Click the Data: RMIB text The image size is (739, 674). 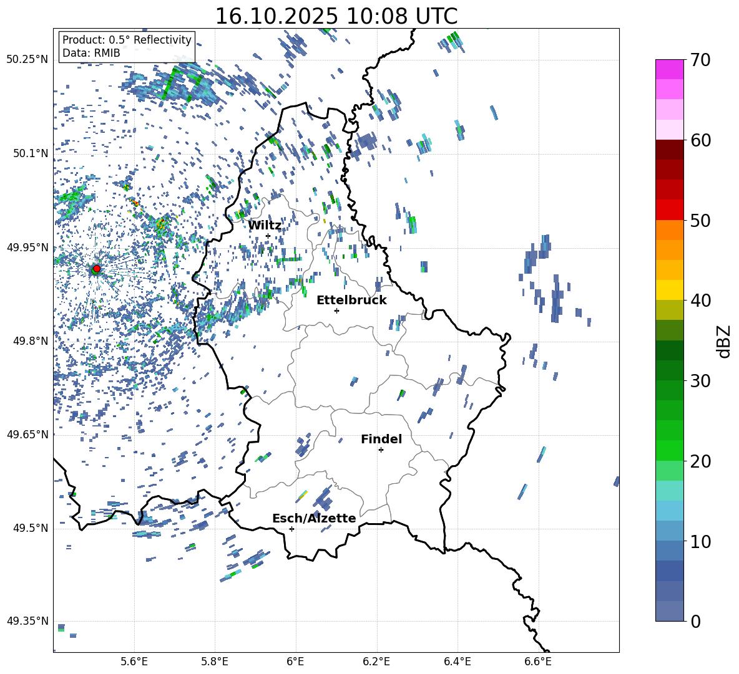tap(91, 53)
